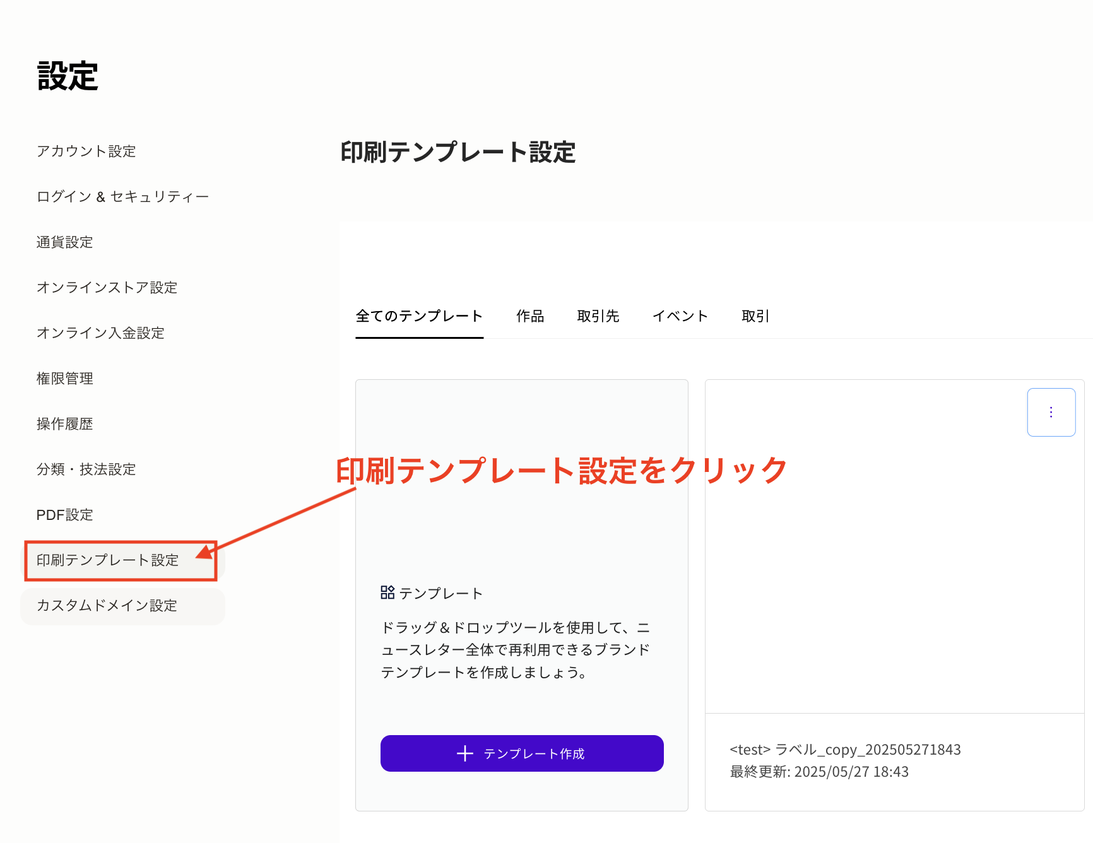
Task: Open 通貨設定 settings
Action: (64, 242)
